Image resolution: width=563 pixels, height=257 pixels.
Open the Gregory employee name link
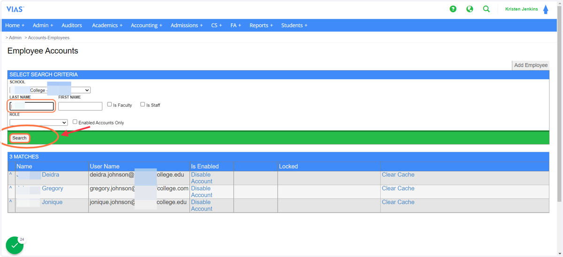tap(52, 188)
